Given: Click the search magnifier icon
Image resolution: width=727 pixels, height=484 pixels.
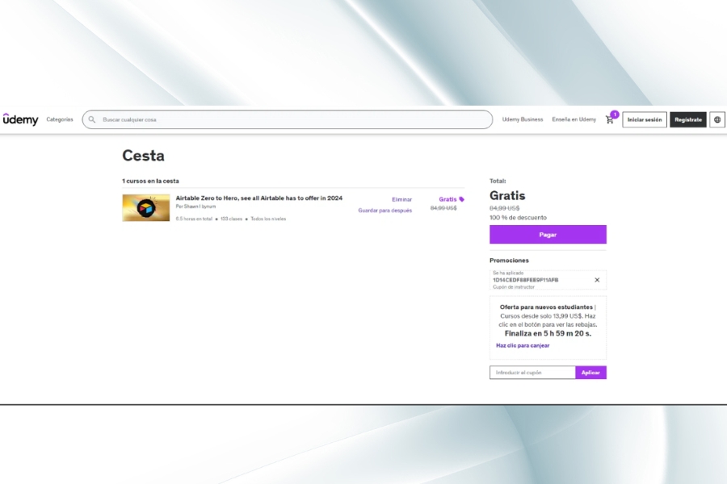Looking at the screenshot, I should pyautogui.click(x=92, y=119).
